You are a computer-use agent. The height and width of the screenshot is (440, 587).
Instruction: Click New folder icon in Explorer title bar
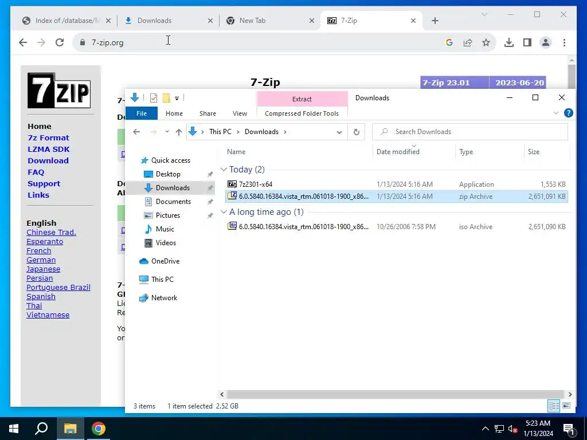click(x=166, y=98)
